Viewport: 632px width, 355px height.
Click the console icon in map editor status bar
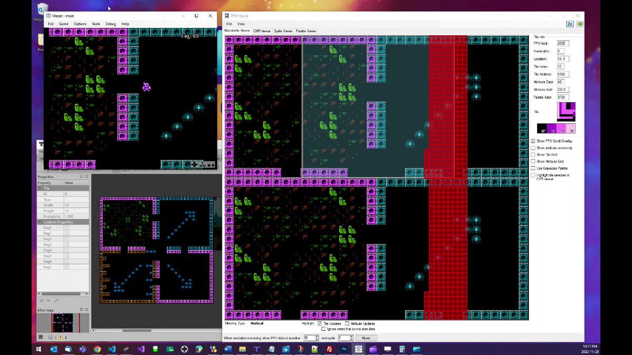pos(41,337)
